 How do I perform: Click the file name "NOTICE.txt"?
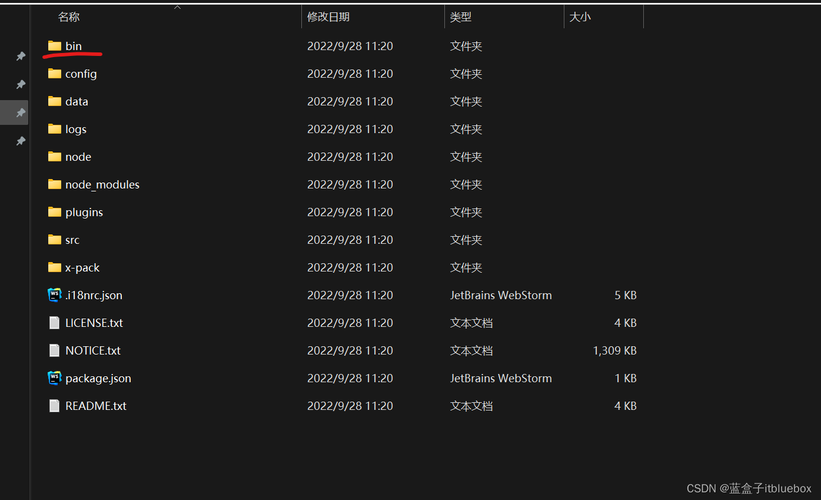93,350
